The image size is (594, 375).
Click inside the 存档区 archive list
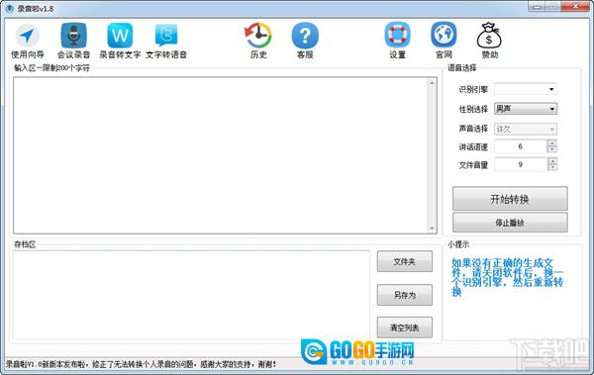pyautogui.click(x=191, y=295)
